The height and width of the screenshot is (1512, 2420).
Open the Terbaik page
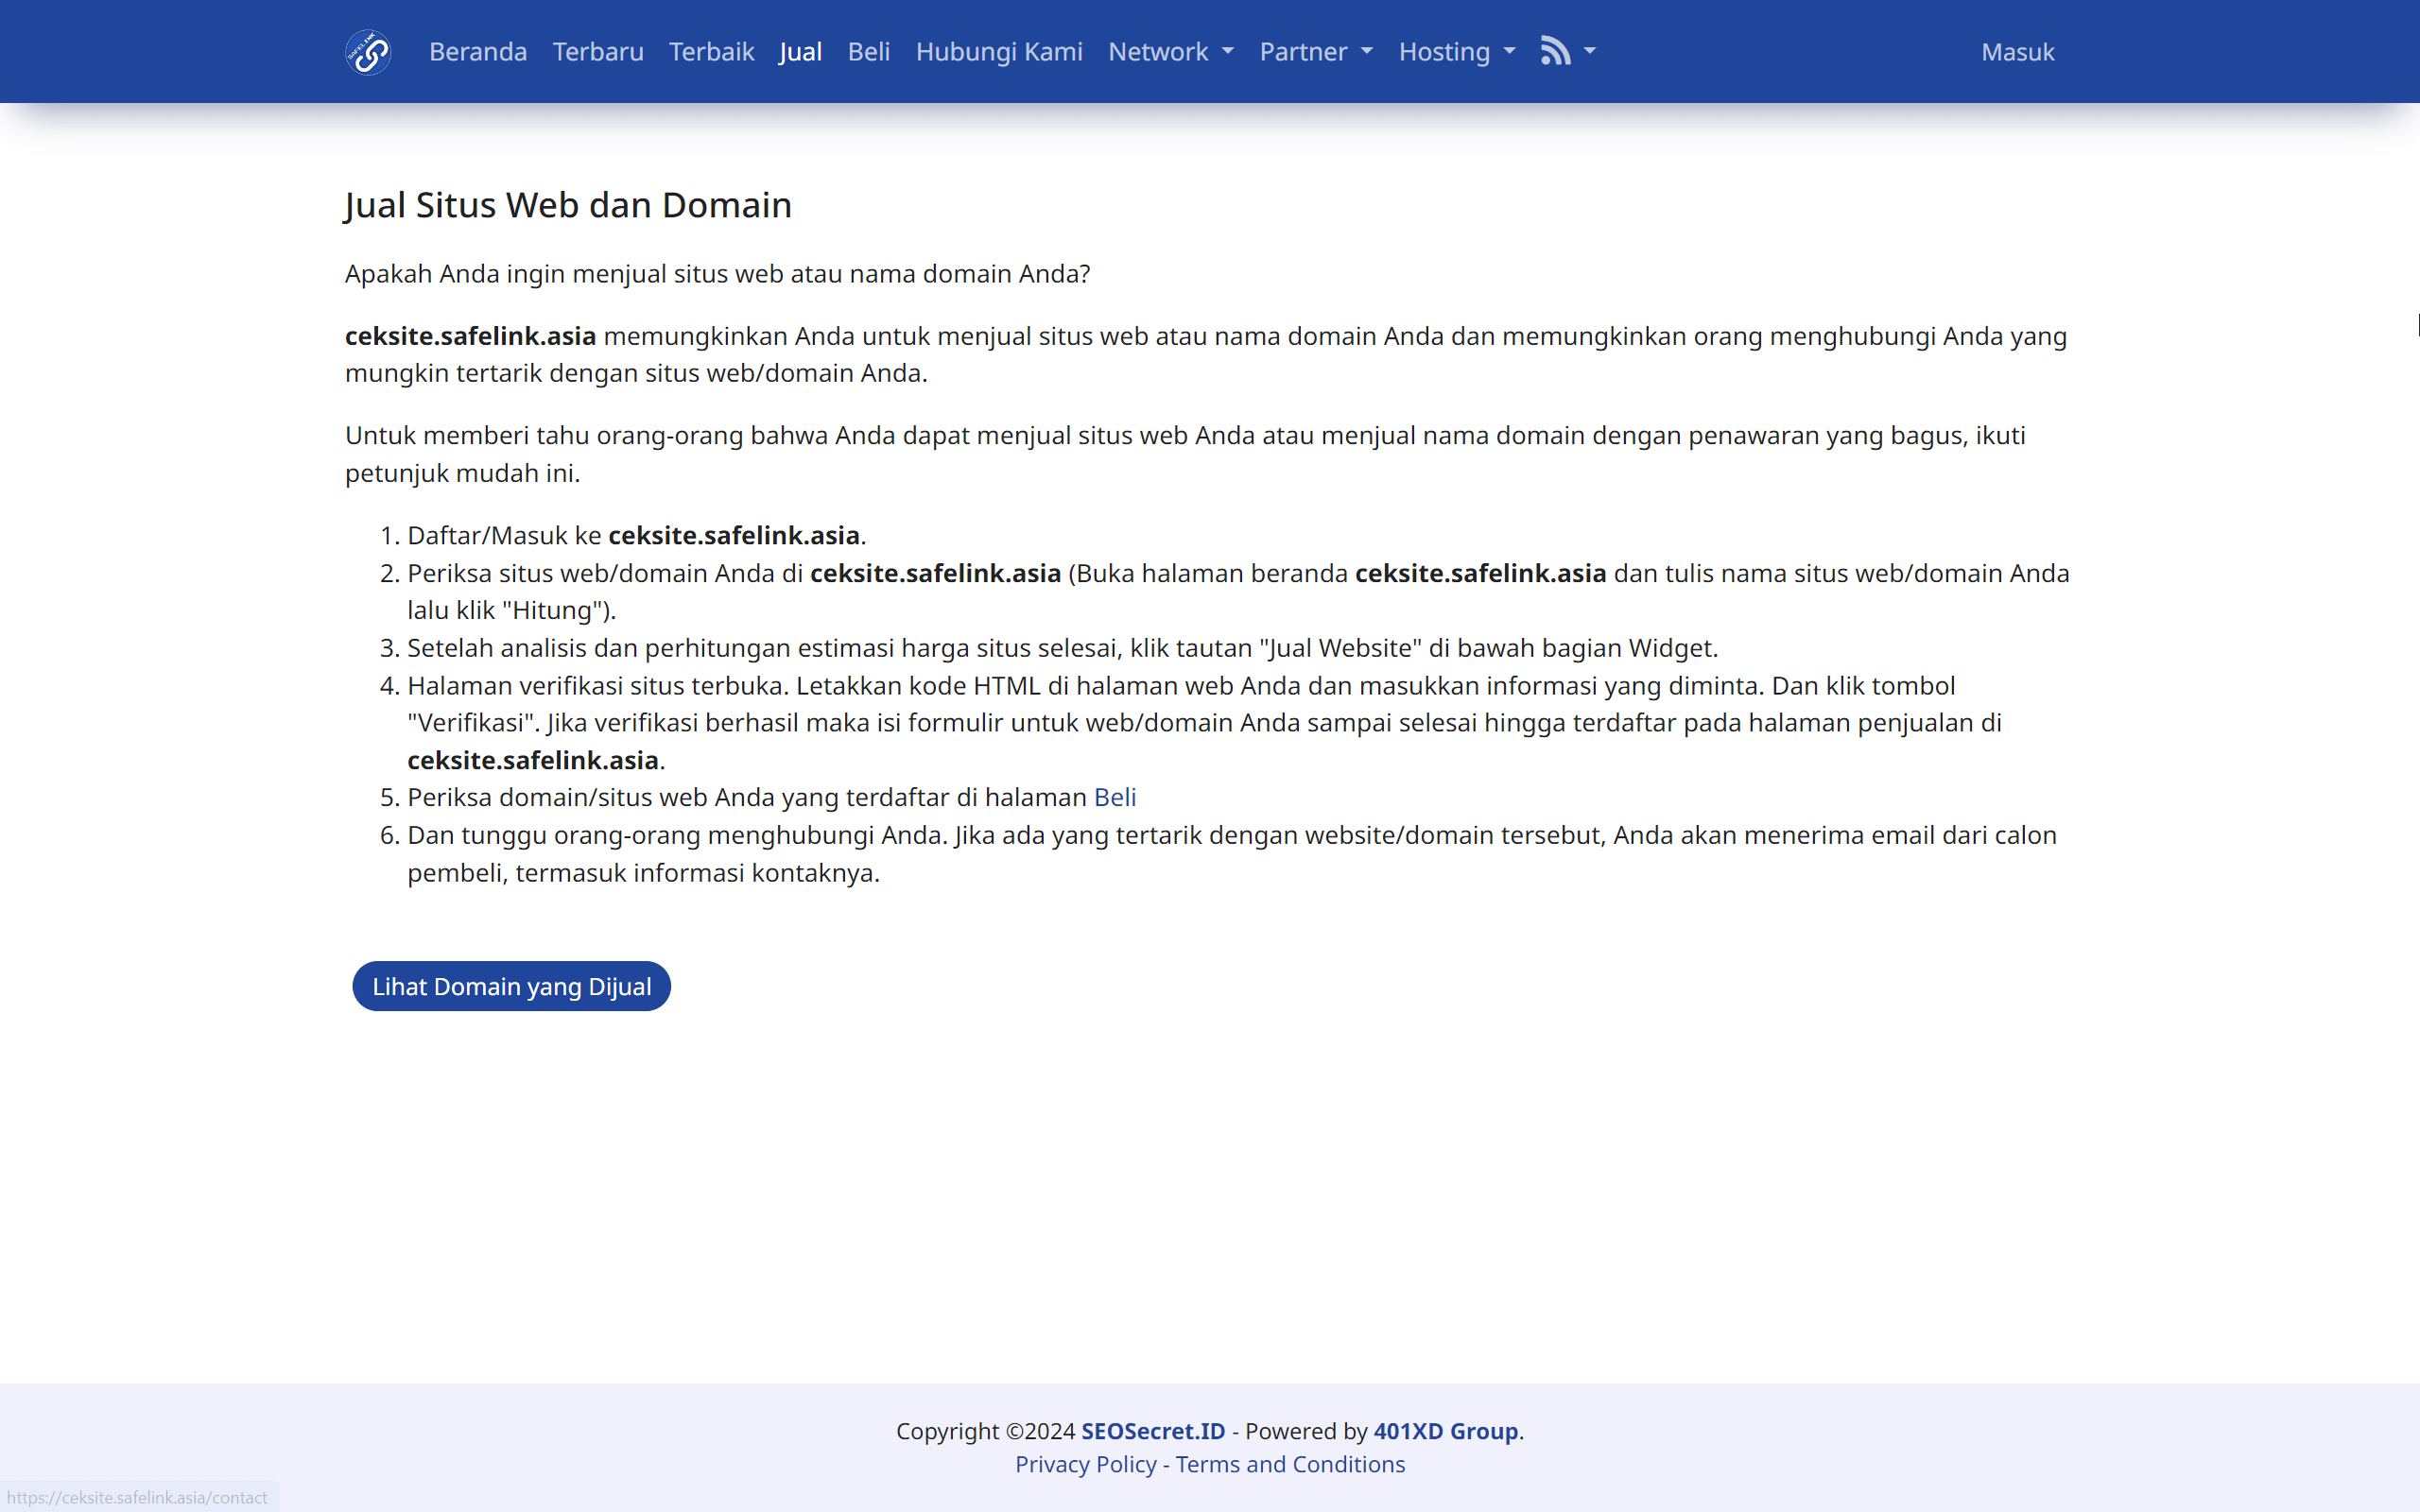coord(711,51)
